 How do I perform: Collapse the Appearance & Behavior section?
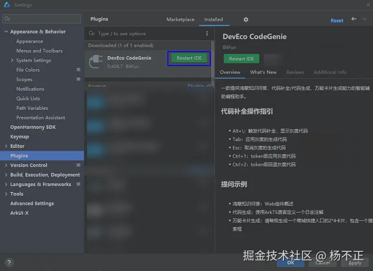[x=6, y=32]
